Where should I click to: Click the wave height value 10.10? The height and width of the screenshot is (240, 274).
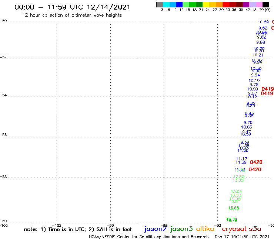[x=254, y=80]
